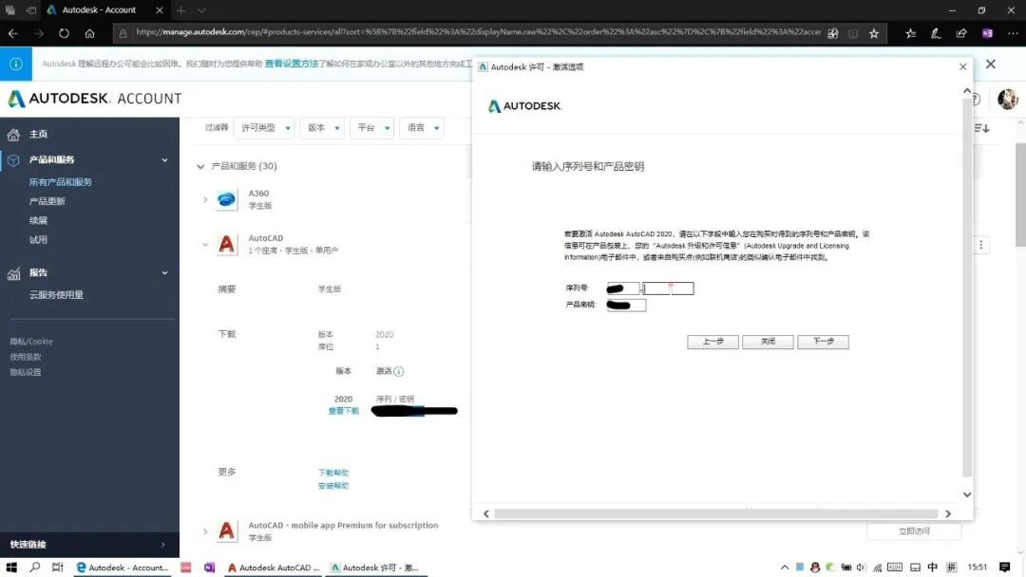Add this page to favorites star

874,33
